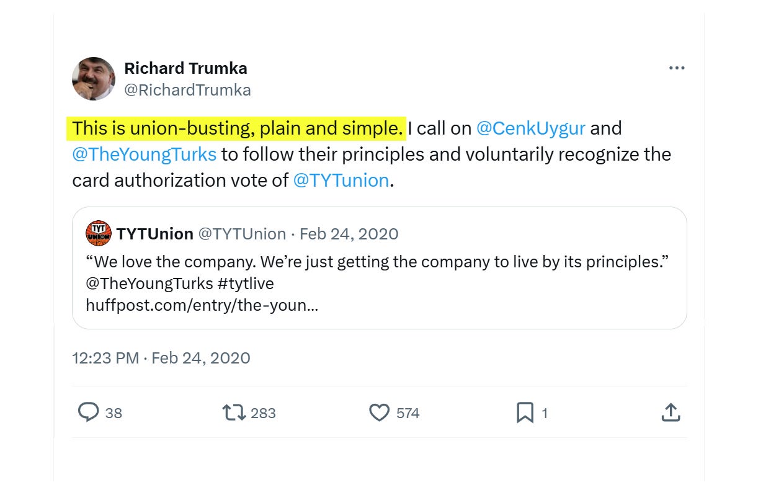
Task: Click the 12:23 PM · Feb 24, 2020 timestamp
Action: tap(161, 358)
